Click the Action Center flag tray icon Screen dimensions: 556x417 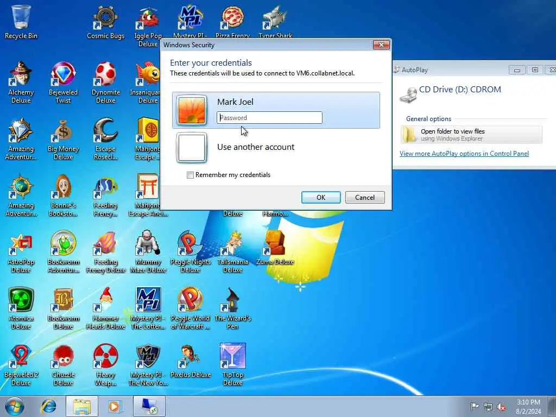coord(474,406)
